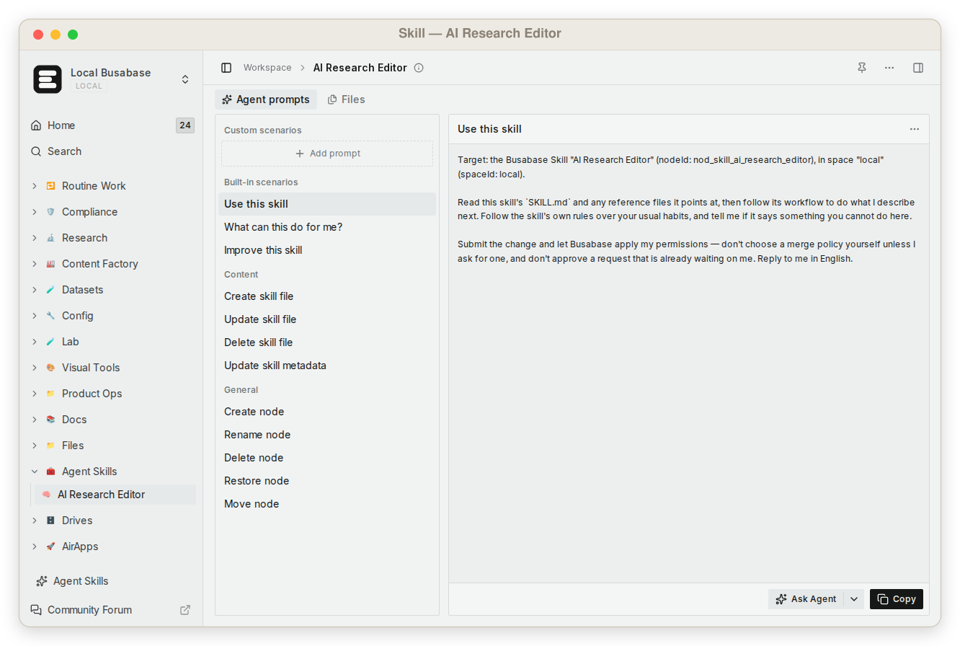Click the Workspace breadcrumb link
Image resolution: width=960 pixels, height=646 pixels.
(267, 68)
